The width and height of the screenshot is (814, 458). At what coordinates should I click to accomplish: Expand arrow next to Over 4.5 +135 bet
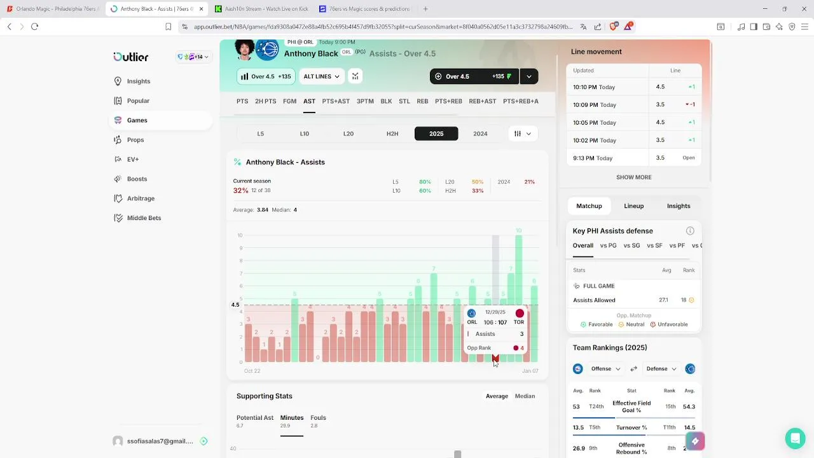528,76
